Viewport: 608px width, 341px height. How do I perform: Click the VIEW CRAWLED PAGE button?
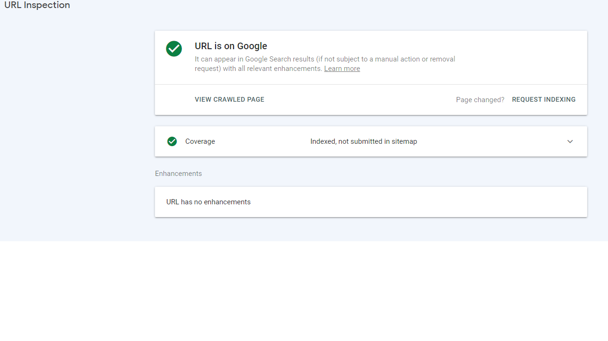[229, 99]
